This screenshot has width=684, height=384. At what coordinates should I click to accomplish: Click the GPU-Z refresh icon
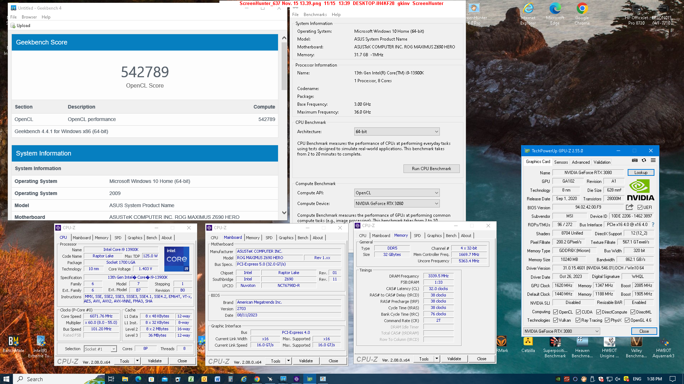pos(644,161)
